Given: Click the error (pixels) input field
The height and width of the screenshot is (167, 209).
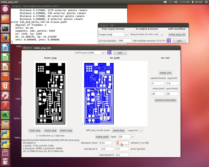Looking at the screenshot, I should click(122, 149).
